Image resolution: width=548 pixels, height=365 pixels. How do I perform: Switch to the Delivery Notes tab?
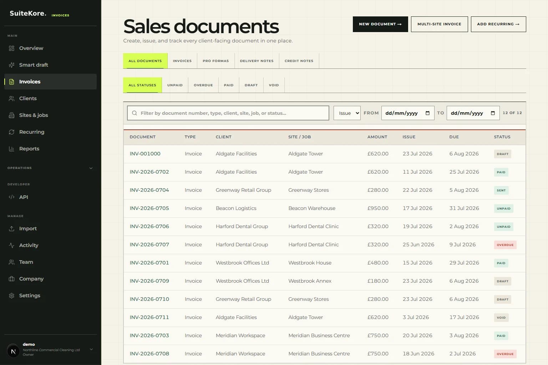coord(257,61)
